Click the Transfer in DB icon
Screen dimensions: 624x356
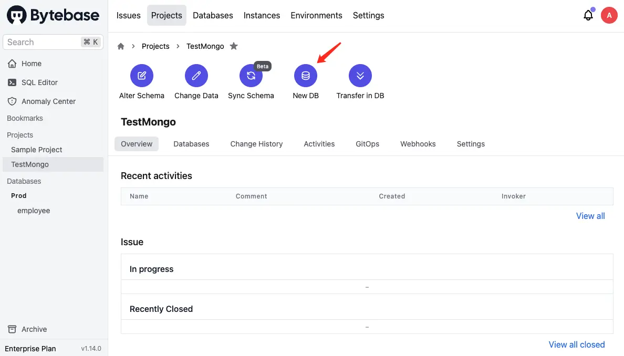pyautogui.click(x=360, y=76)
